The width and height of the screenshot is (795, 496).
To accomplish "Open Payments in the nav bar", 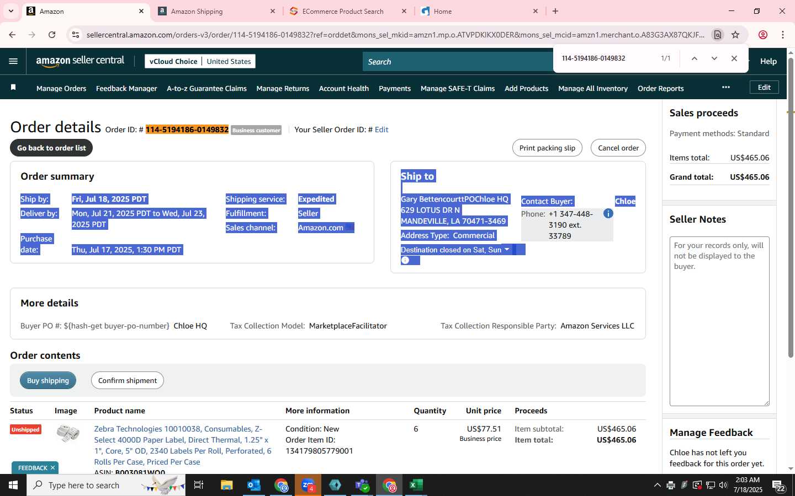I will [395, 88].
